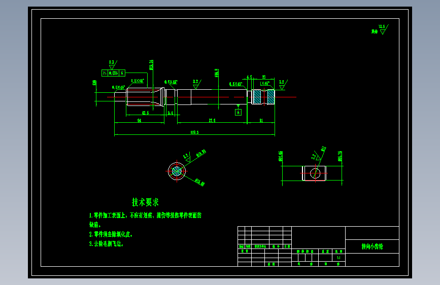
Task: Click the 12.5 surface roughness symbol in the top-right corner
Action: (382, 29)
